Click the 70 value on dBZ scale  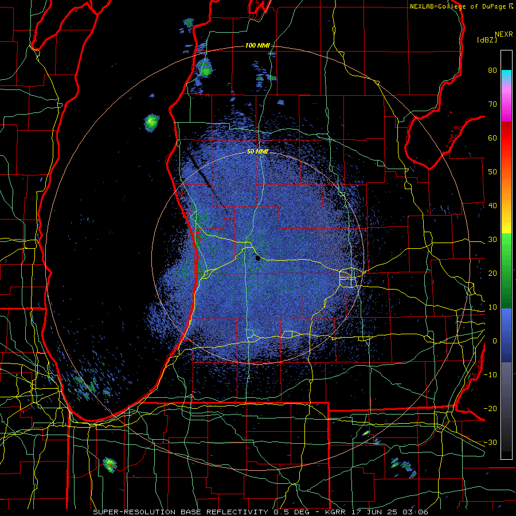[492, 104]
